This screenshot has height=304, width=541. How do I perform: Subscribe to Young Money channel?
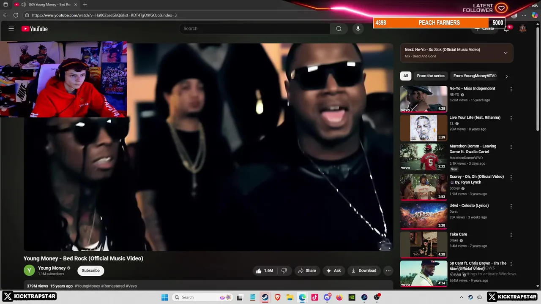(91, 271)
